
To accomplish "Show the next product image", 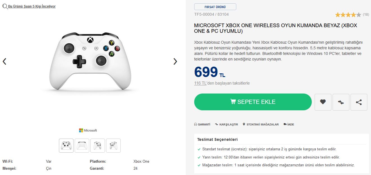I will pos(175,62).
